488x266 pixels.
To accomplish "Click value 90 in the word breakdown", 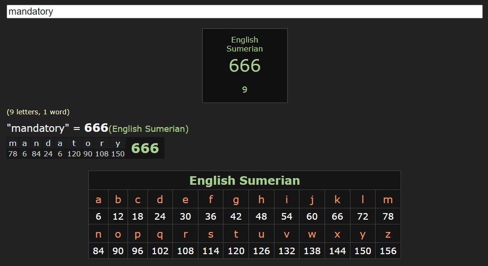I will [x=88, y=154].
